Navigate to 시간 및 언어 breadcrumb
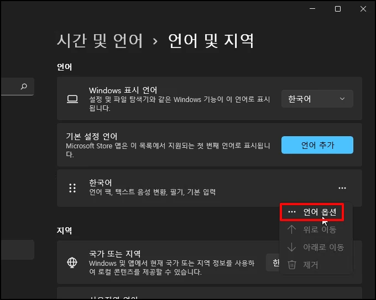This screenshot has height=300, width=376. tap(100, 41)
